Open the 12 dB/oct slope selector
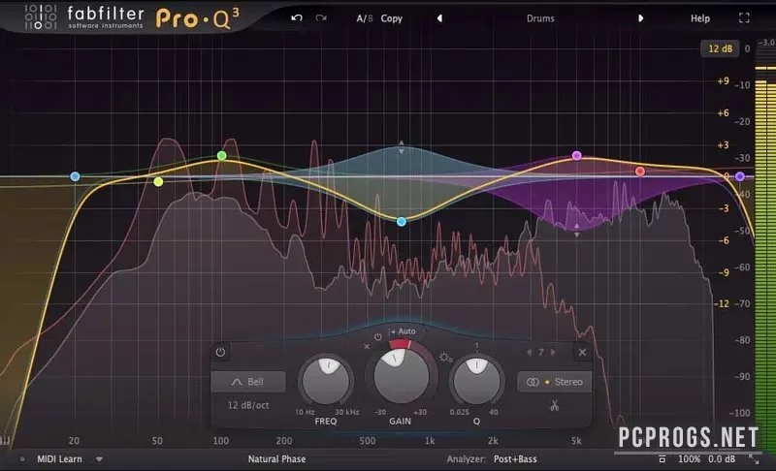Viewport: 776px width, 471px height. point(248,405)
